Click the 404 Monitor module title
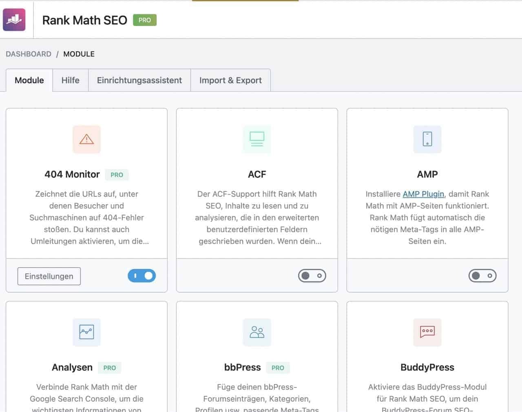The height and width of the screenshot is (412, 522). [72, 174]
